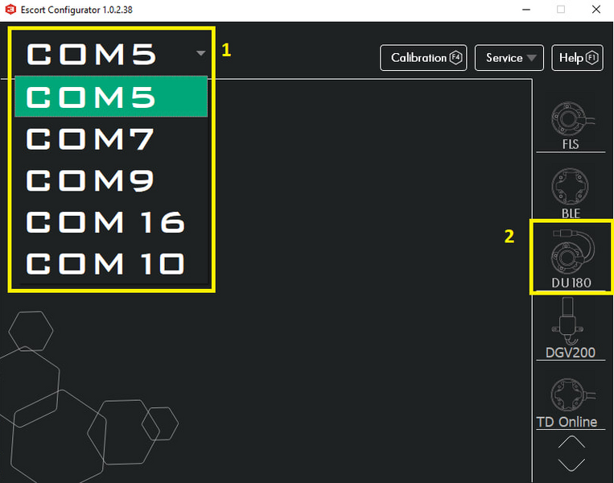The width and height of the screenshot is (614, 483).
Task: Open the TD Online sensor icon
Action: coord(571,403)
